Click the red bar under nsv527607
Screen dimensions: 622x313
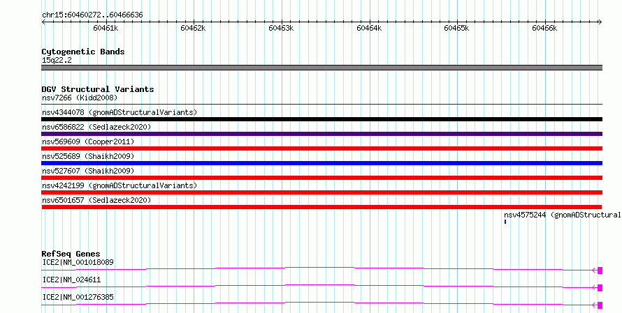[321, 178]
